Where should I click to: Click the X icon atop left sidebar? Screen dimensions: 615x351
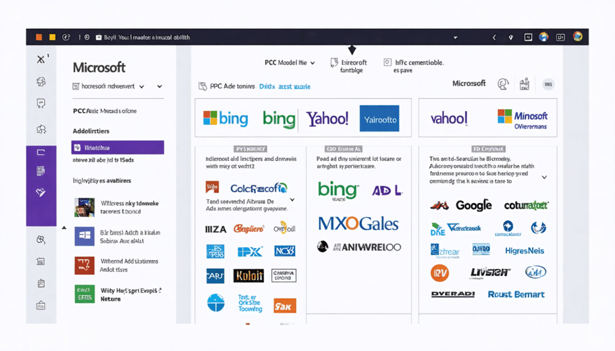(x=41, y=59)
